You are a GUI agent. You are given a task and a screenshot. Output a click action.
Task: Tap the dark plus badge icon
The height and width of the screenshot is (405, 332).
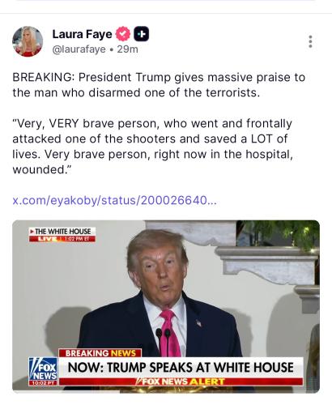(142, 34)
